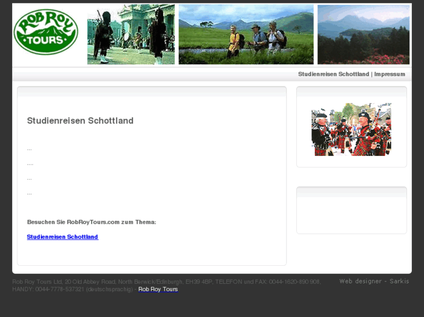424x317 pixels.
Task: Click the footer address text of Rob Roy Tours Ltd
Action: (167, 282)
